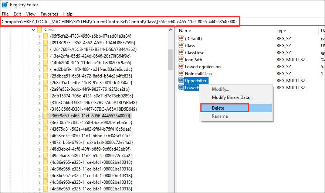
Task: Select the ClassDesc value icon
Action: click(x=181, y=52)
